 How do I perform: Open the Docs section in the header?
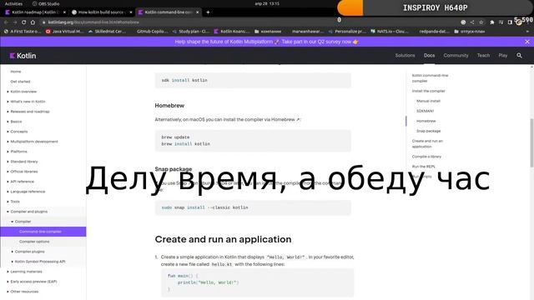pos(429,56)
